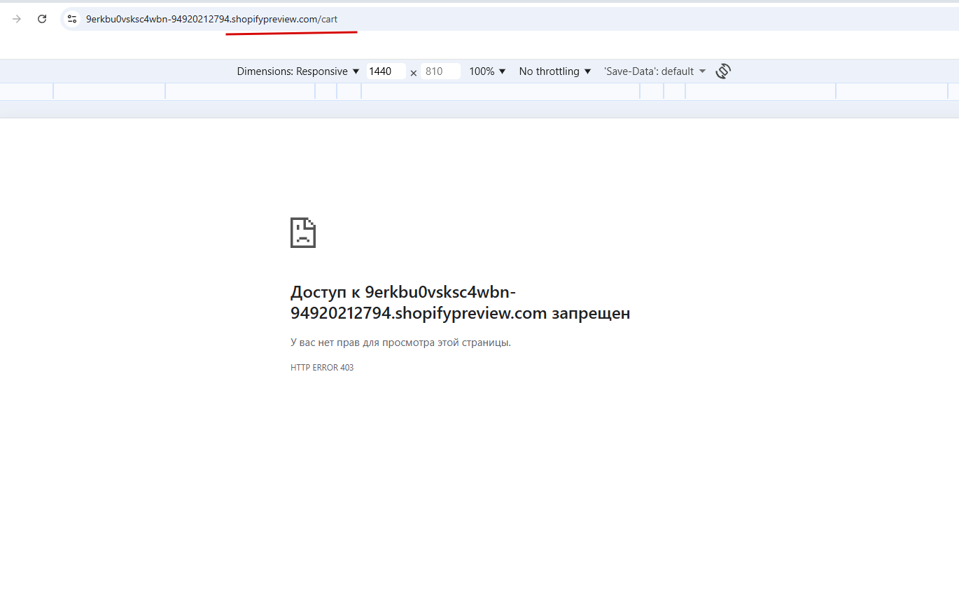Screen dimensions: 959x615
Task: Click the "HTTP ERROR 403" text
Action: (322, 368)
